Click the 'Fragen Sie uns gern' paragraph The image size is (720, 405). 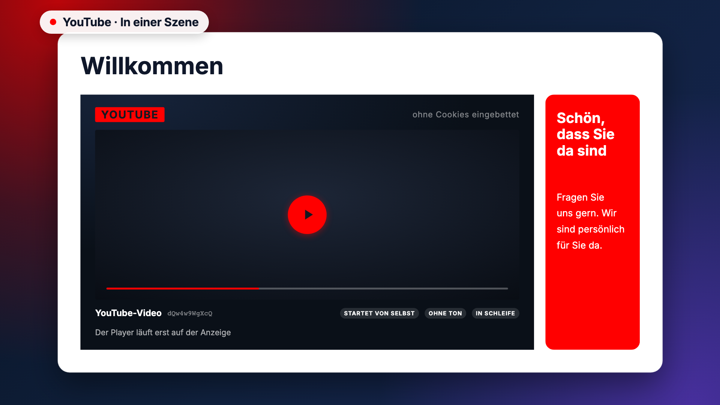591,221
